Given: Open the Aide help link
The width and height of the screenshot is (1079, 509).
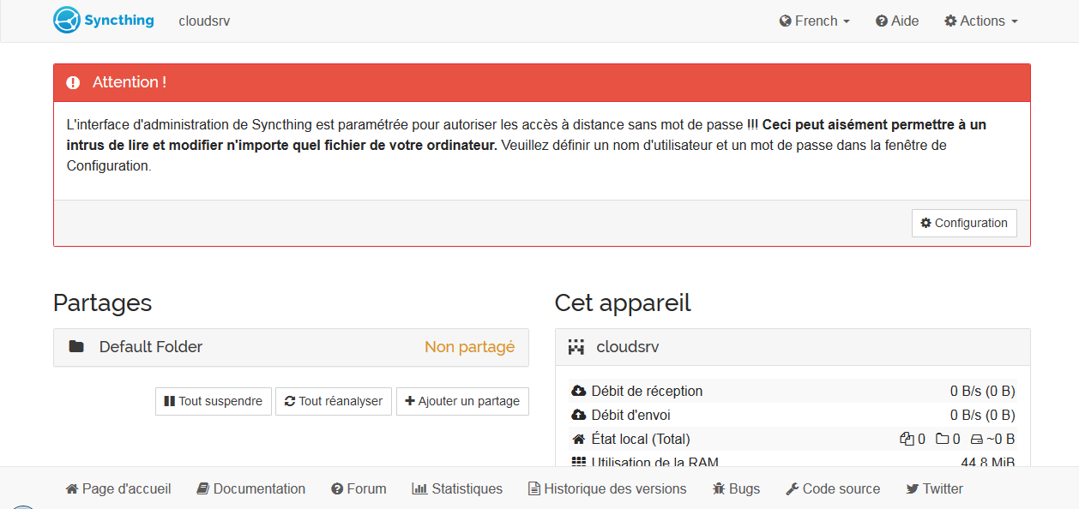Looking at the screenshot, I should [x=897, y=21].
